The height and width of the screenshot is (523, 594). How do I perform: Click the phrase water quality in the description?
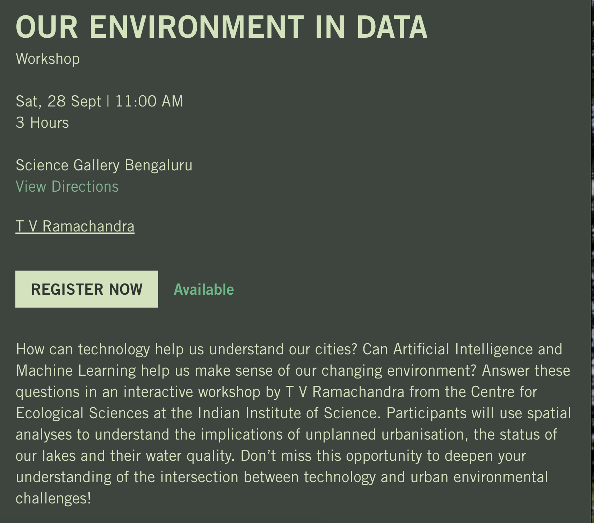(190, 456)
